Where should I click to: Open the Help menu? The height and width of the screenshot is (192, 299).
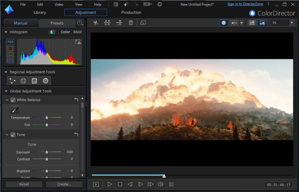97,4
